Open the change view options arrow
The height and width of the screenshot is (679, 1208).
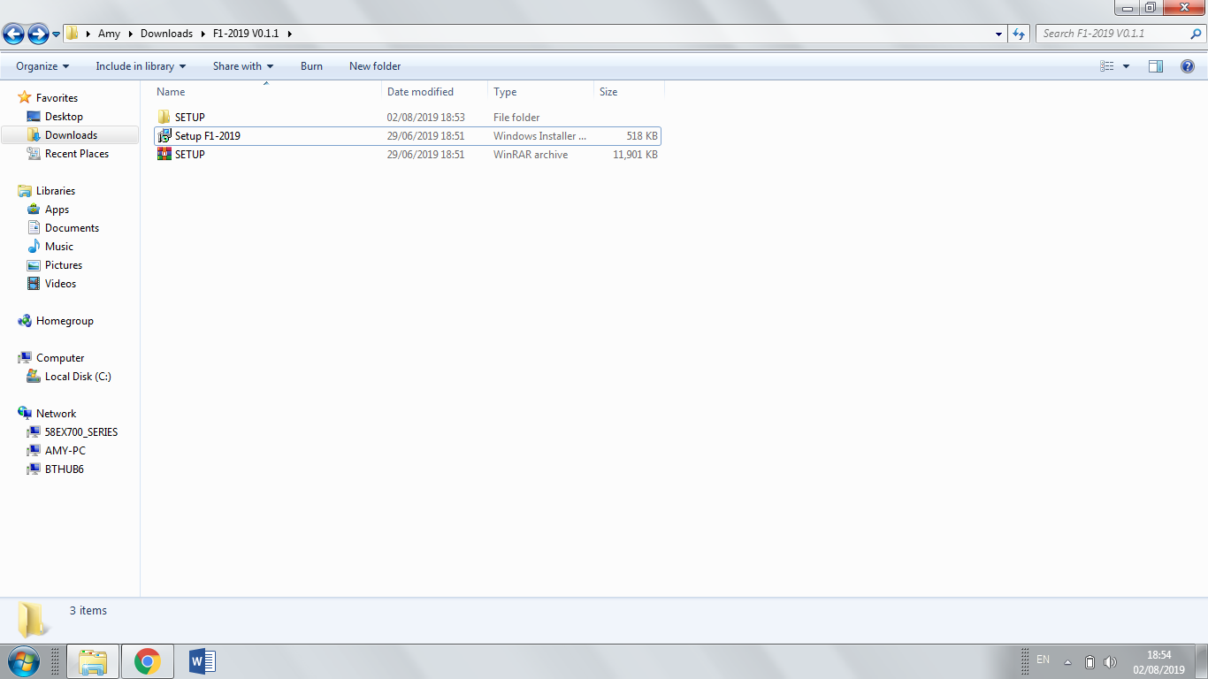[1126, 66]
